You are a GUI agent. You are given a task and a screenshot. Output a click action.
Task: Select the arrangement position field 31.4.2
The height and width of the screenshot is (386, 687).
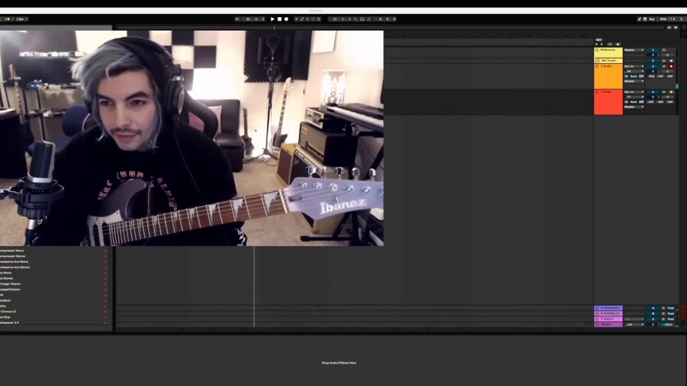coord(253,19)
